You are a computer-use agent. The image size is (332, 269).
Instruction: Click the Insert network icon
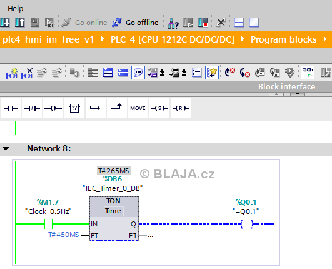pyautogui.click(x=12, y=73)
